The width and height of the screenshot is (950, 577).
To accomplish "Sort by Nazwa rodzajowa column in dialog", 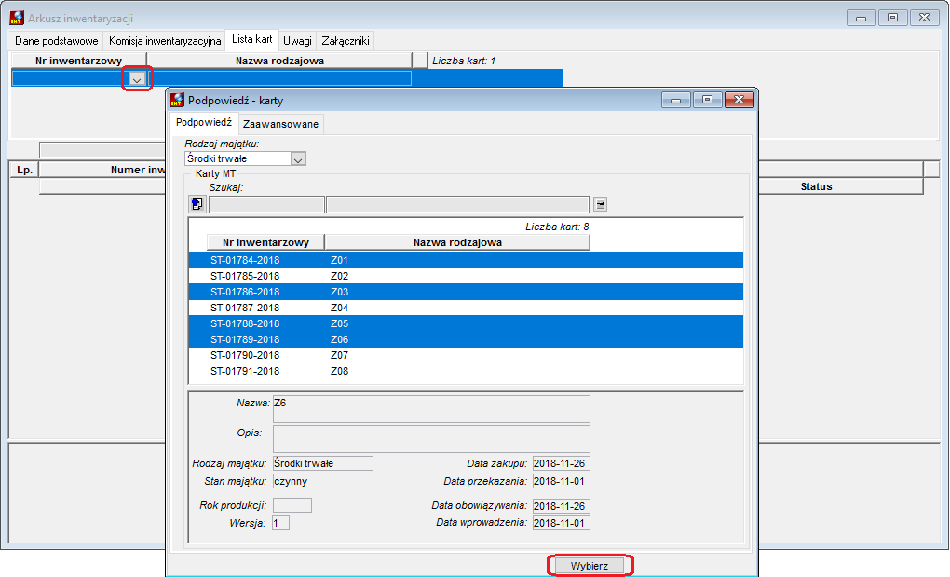I will pos(457,242).
